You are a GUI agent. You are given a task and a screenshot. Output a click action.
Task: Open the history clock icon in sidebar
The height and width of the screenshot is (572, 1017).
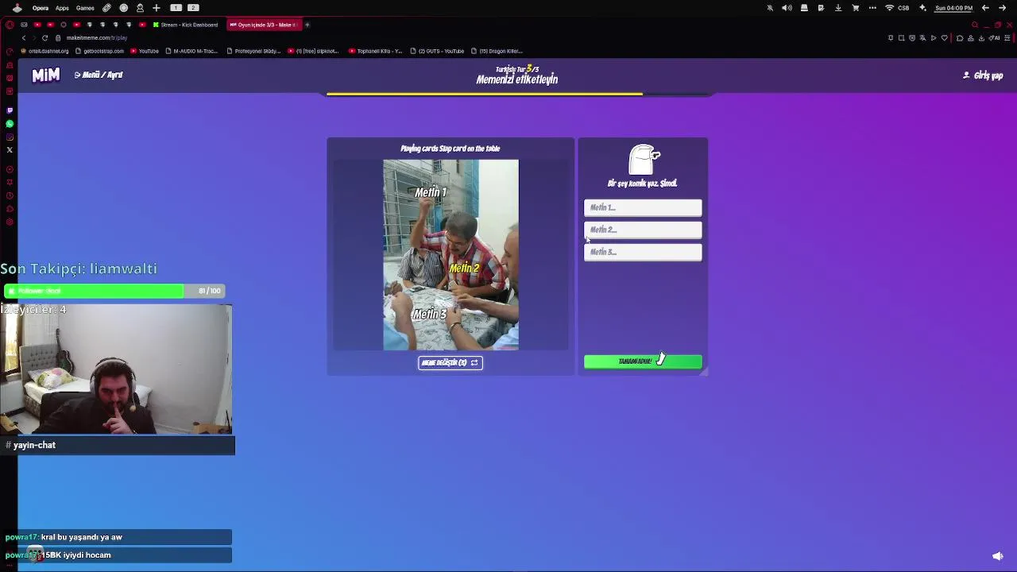[x=10, y=195]
